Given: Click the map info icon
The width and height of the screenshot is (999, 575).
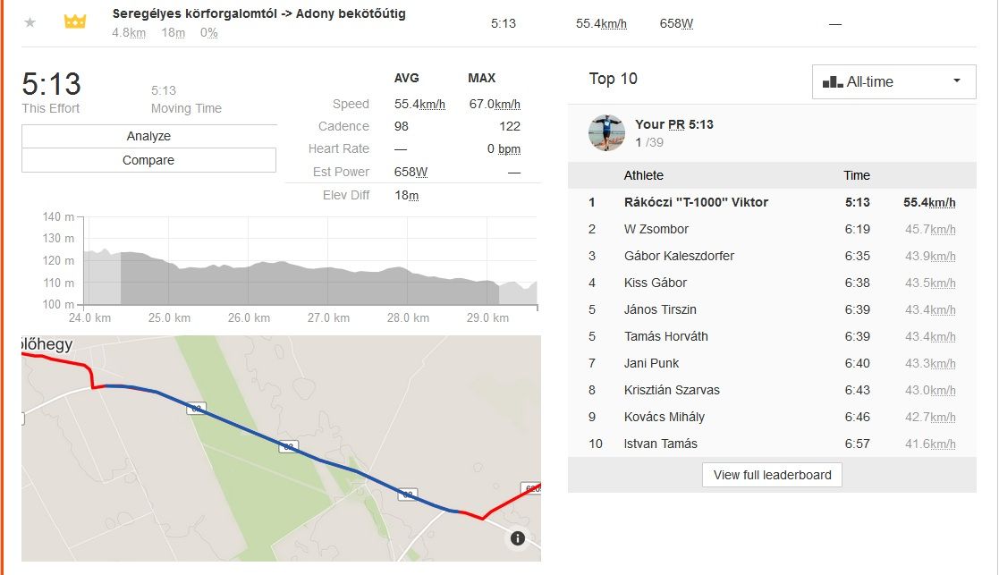Looking at the screenshot, I should click(518, 537).
